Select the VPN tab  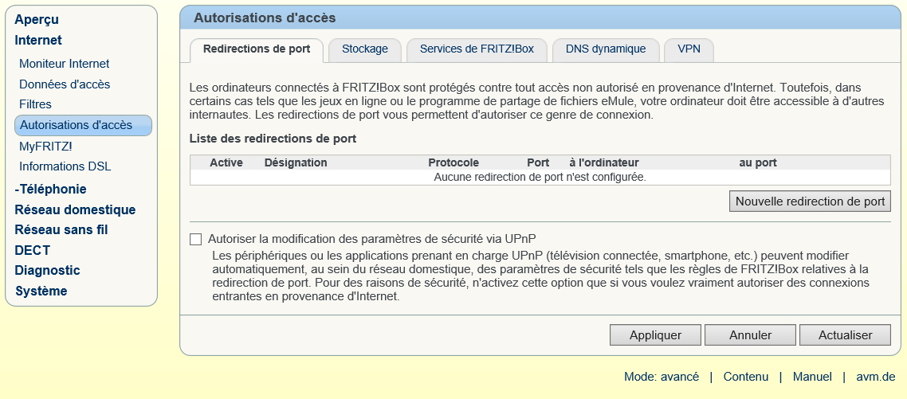coord(689,49)
